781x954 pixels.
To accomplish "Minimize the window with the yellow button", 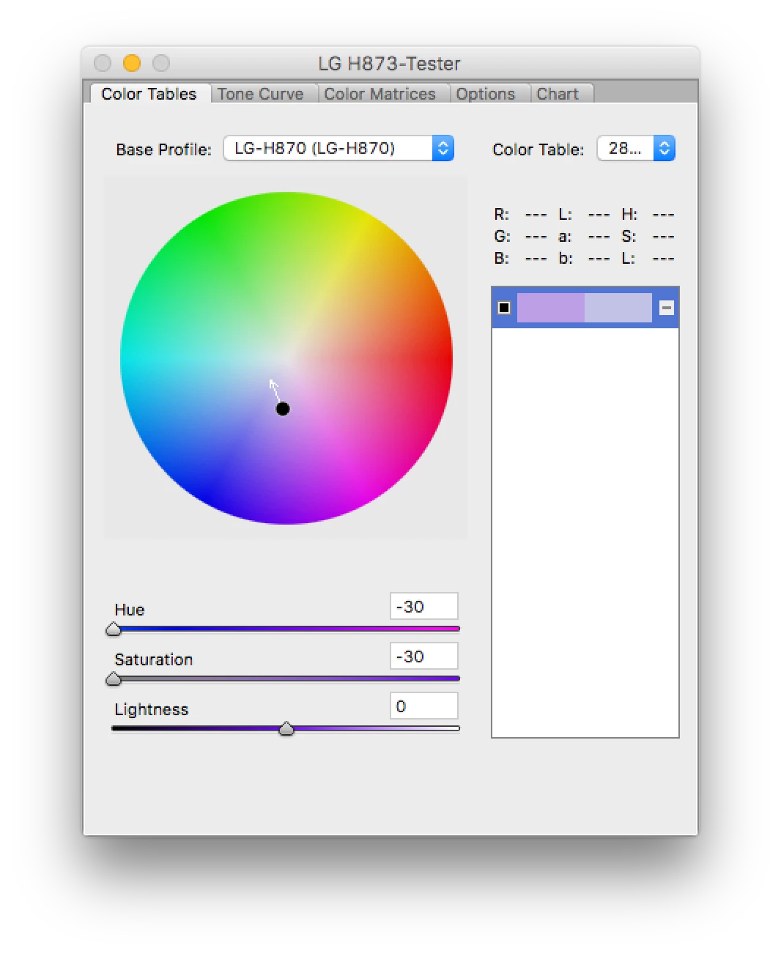I will 132,64.
